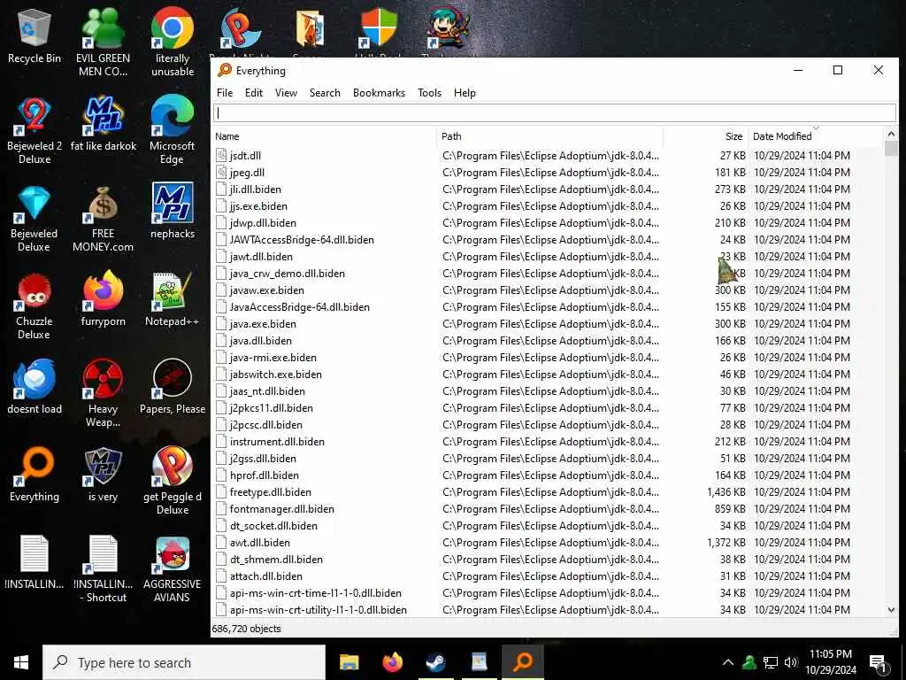Open the File menu in Everything
The height and width of the screenshot is (680, 906).
click(225, 92)
